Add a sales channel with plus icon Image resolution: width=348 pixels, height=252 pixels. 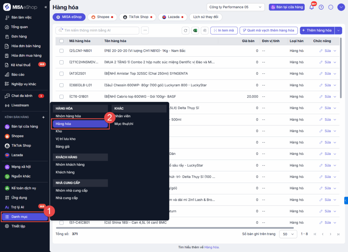point(43,117)
